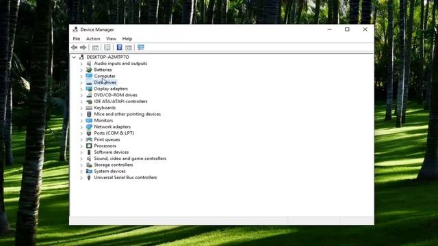This screenshot has width=438, height=246.
Task: Open the File menu
Action: click(x=76, y=39)
